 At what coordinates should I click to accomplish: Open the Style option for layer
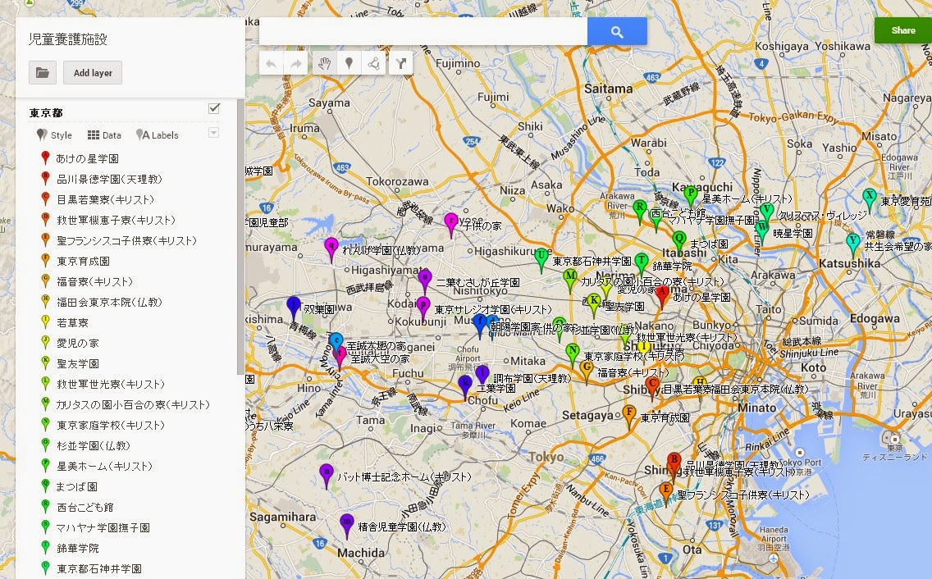[54, 135]
